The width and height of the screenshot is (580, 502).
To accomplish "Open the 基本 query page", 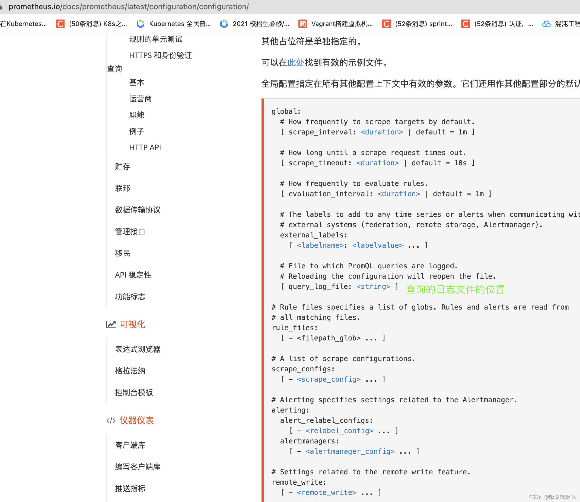I will click(x=136, y=83).
